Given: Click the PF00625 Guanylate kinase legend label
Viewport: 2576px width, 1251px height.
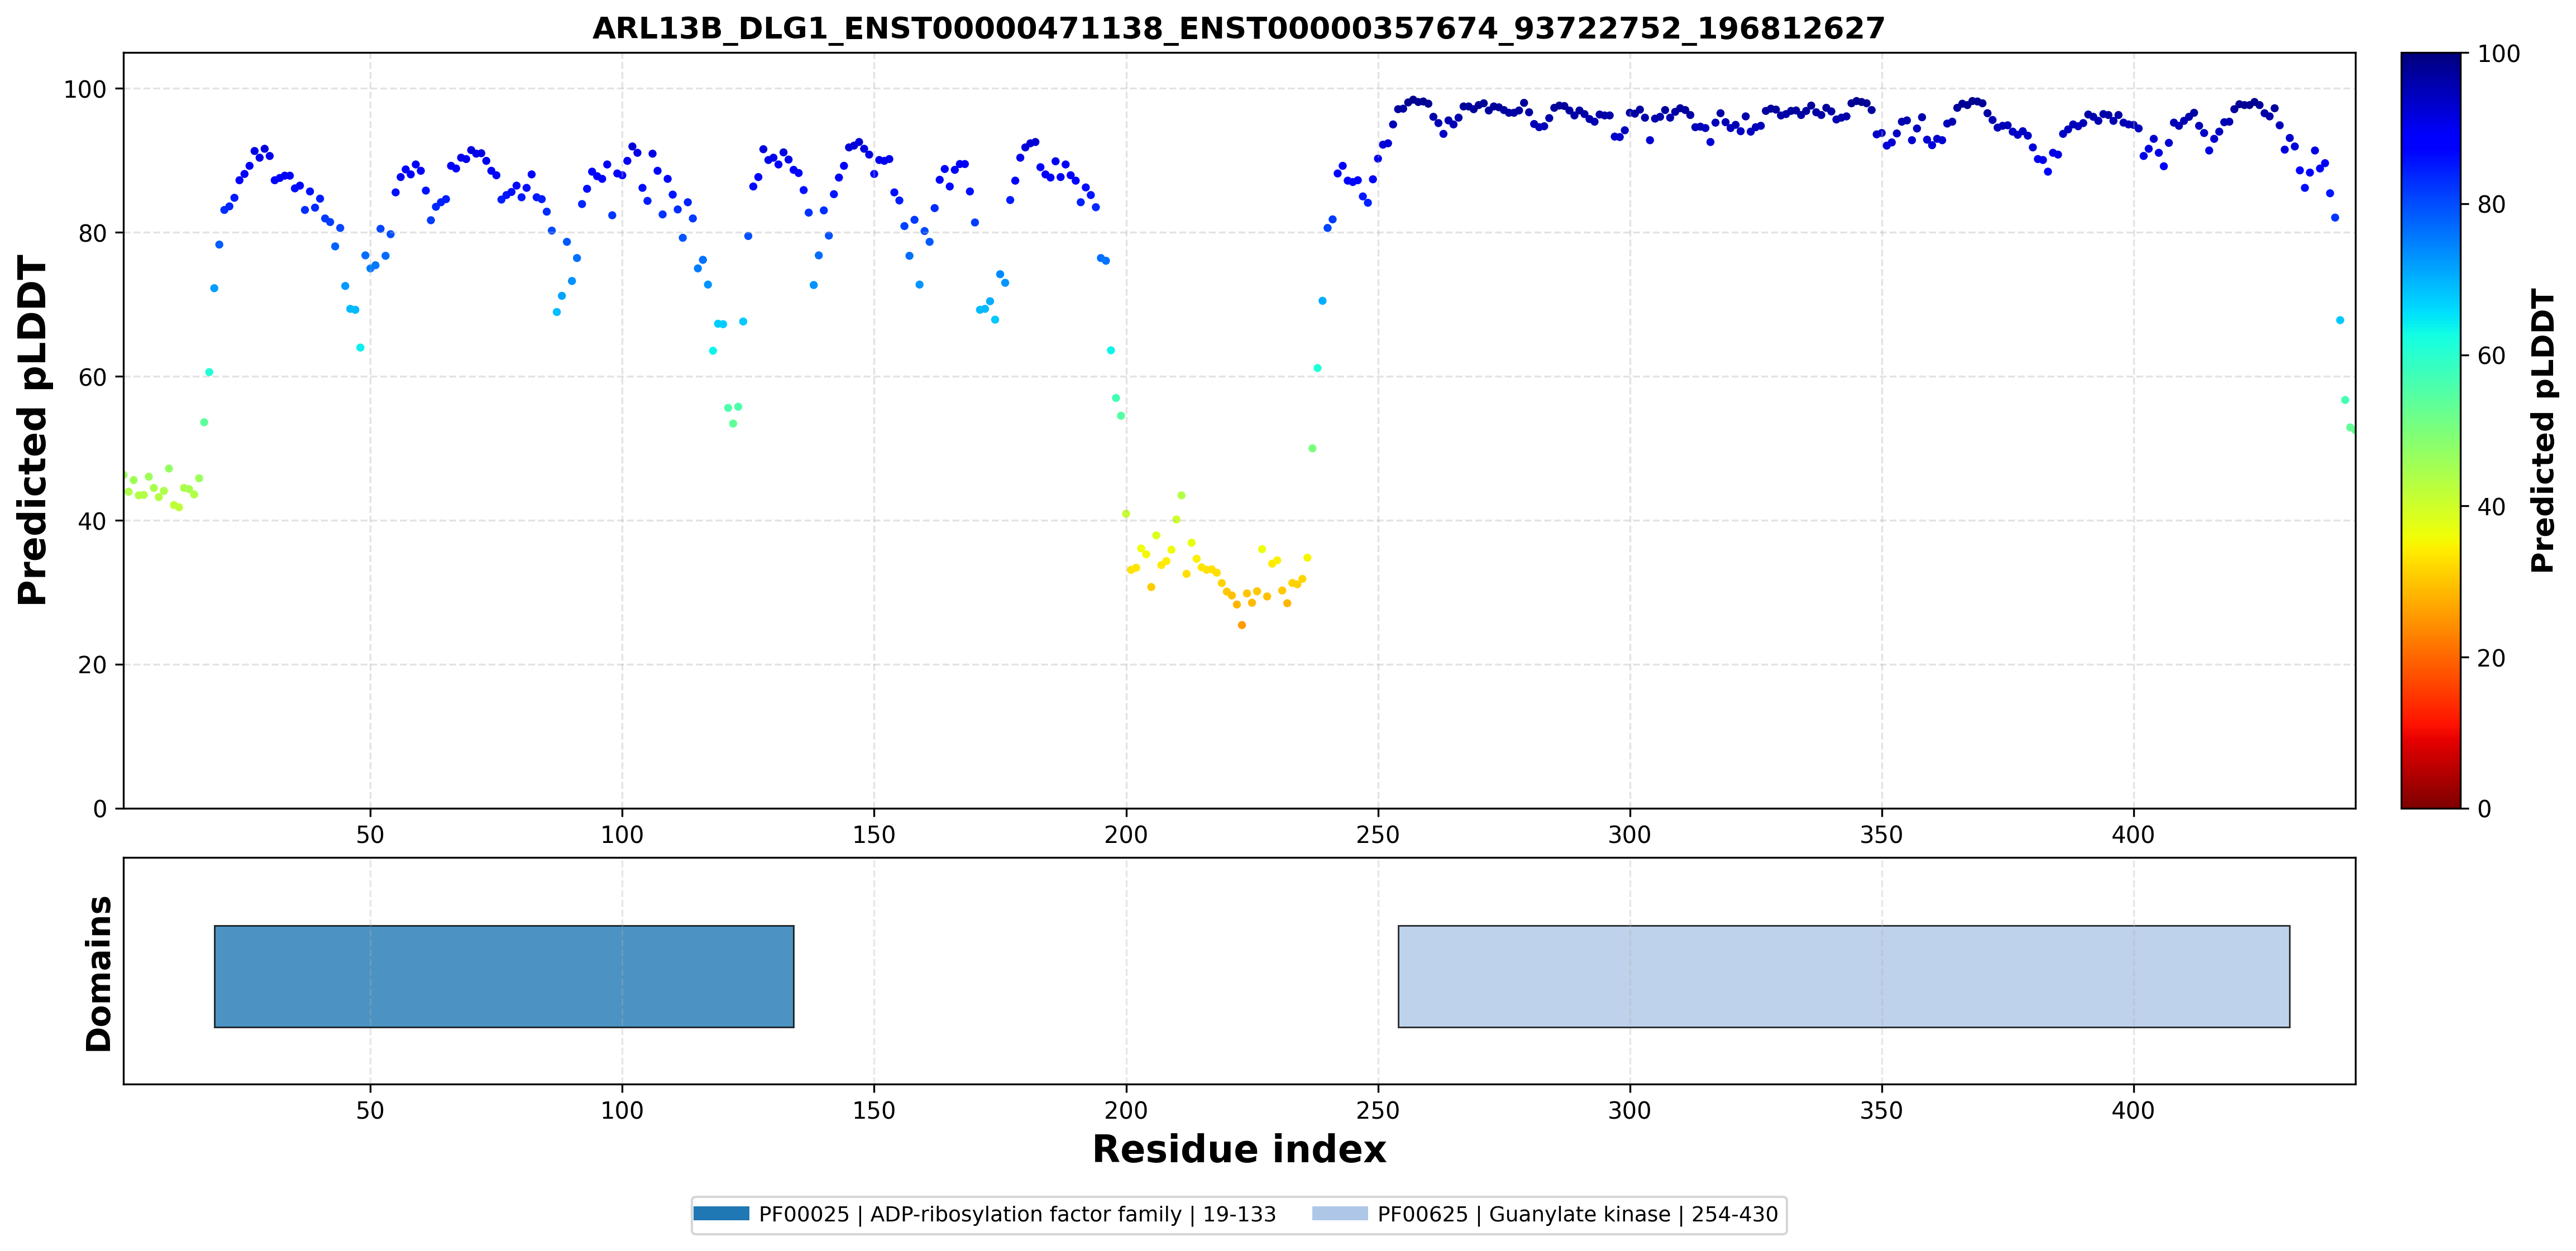Looking at the screenshot, I should tap(1578, 1214).
